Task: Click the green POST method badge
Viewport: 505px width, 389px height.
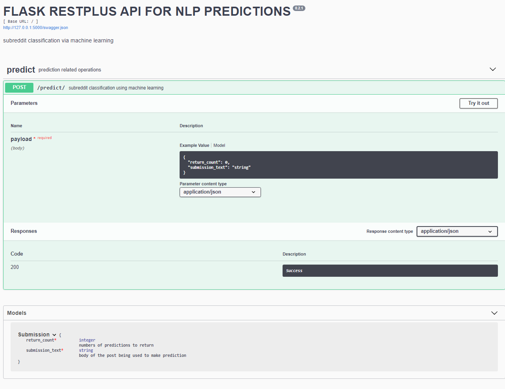Action: point(19,88)
